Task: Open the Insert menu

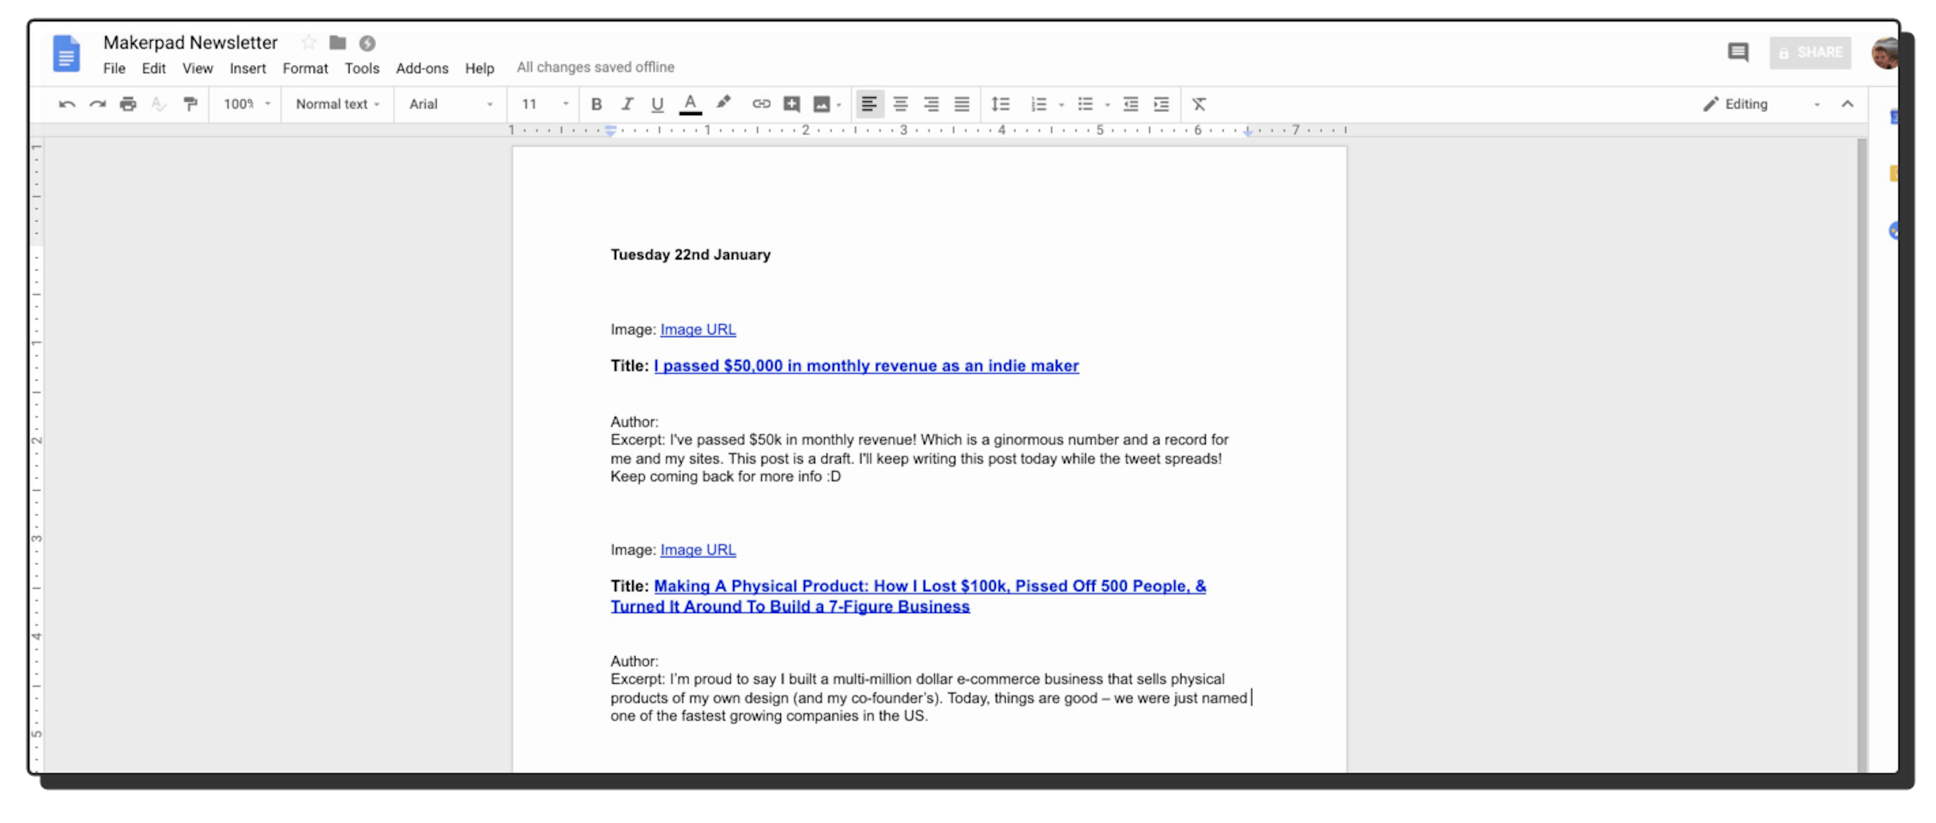Action: point(248,68)
